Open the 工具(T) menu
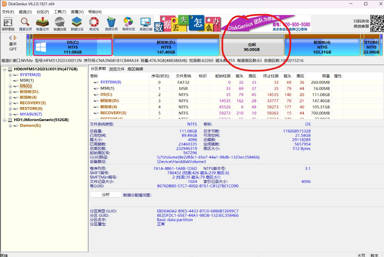Image resolution: width=384 pixels, height=257 pixels. [x=60, y=12]
